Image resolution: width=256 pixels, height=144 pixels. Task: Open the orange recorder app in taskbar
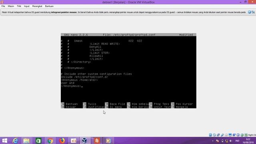coord(97,140)
